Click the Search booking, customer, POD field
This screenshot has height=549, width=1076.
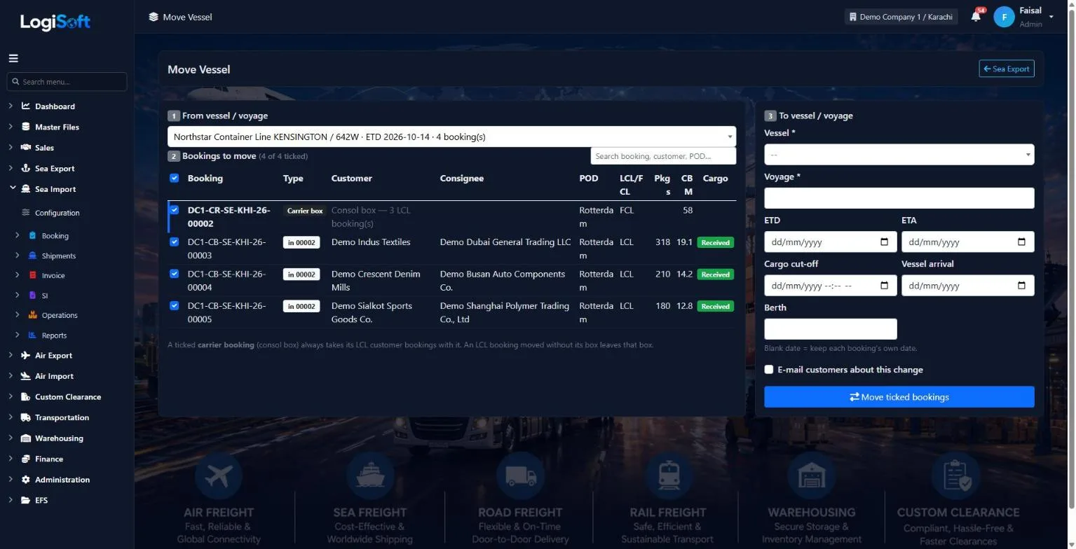663,156
